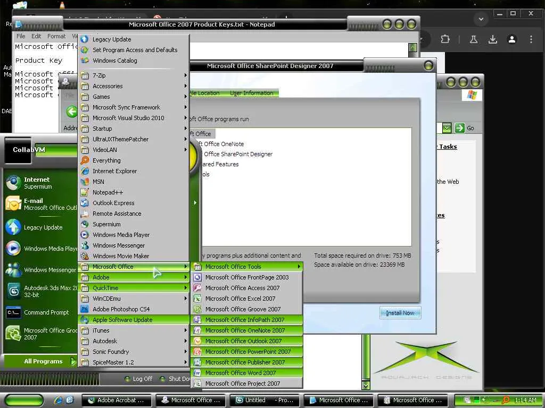545x408 pixels.
Task: Switch to Adobe Acrobat taskbar button
Action: point(117,400)
